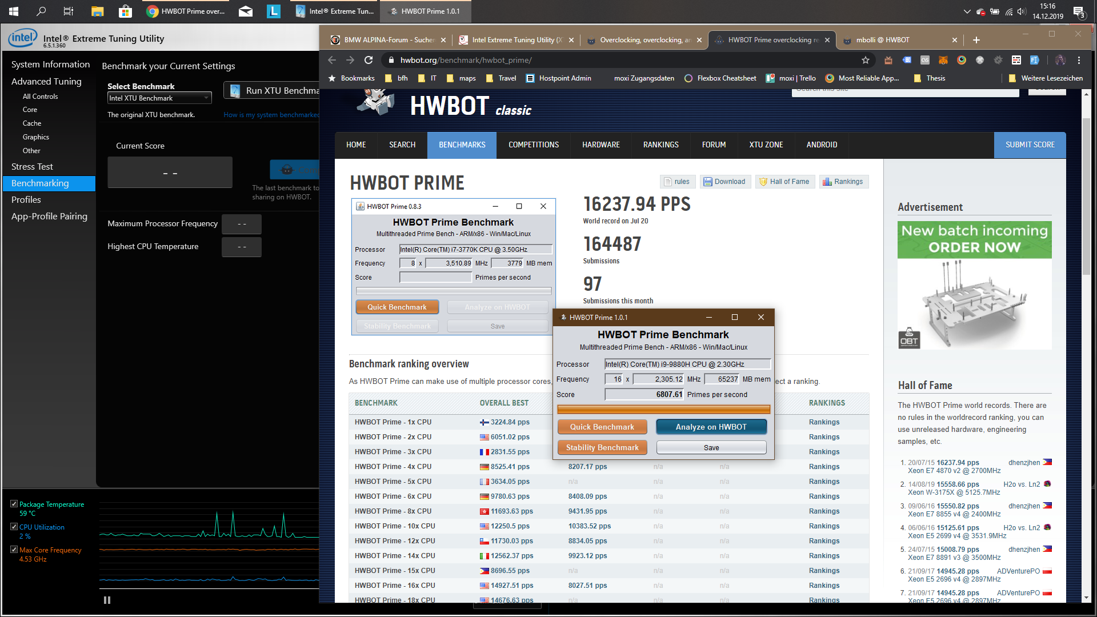Image resolution: width=1097 pixels, height=617 pixels.
Task: Click the colorful eye extension icon
Action: 962,60
